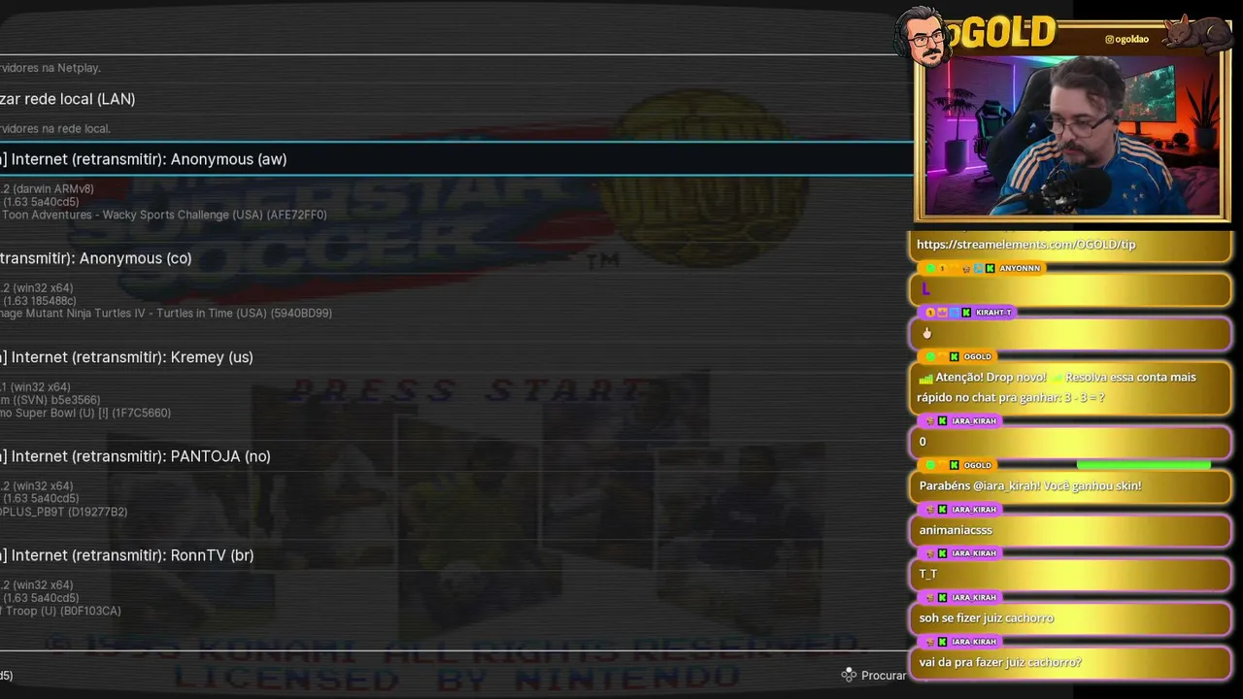Click the Kick badge beside KIRAHT_T

tap(966, 313)
